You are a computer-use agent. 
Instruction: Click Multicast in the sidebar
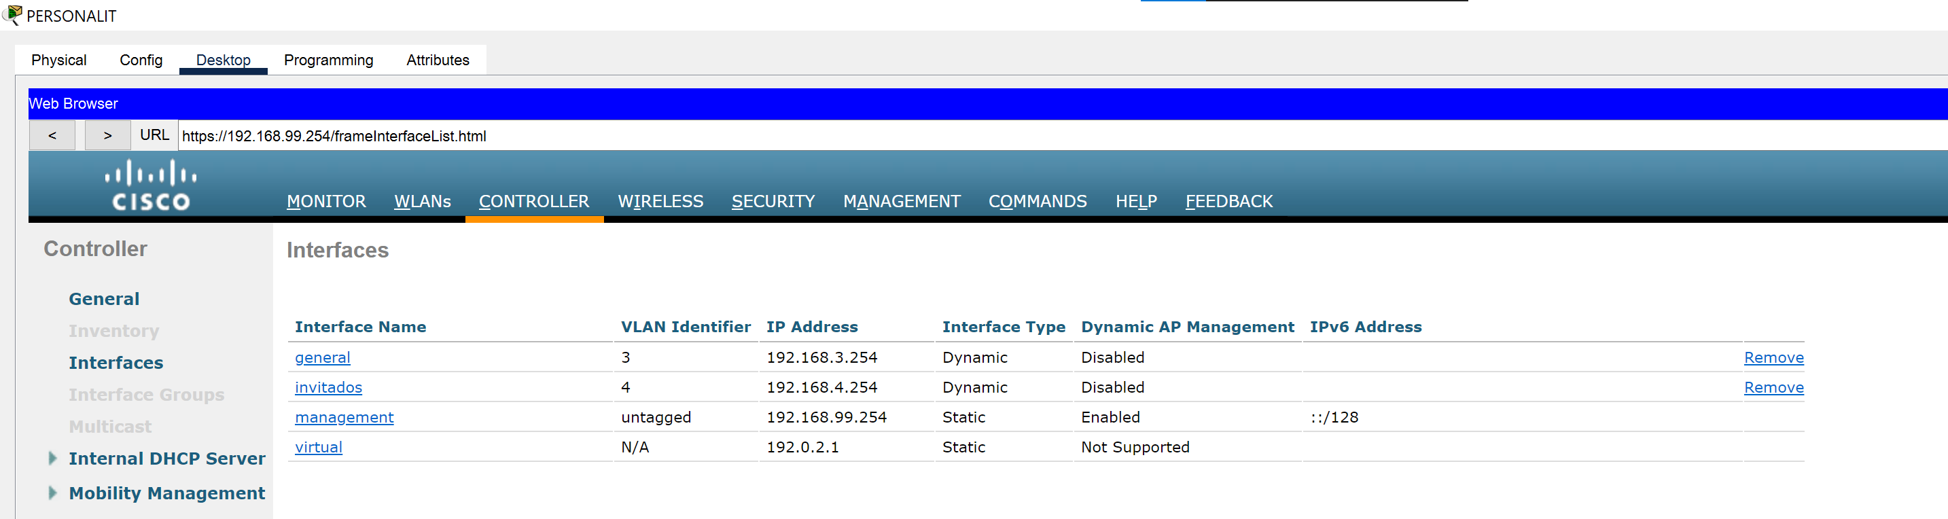[x=110, y=427]
